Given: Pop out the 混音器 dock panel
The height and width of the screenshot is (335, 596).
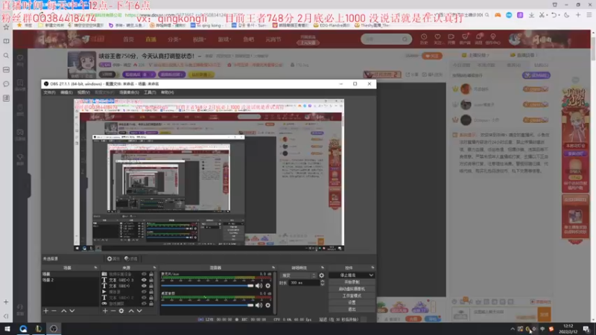Looking at the screenshot, I should coord(273,268).
